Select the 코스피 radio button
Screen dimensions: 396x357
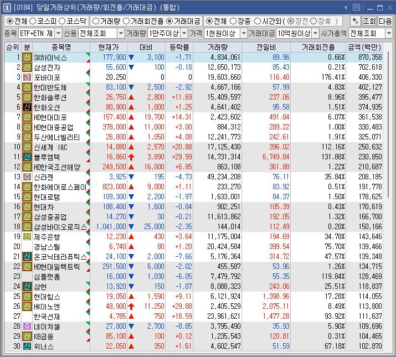point(33,21)
